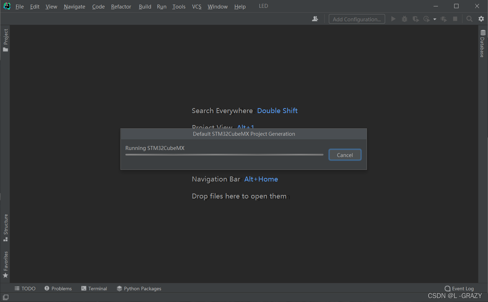Click the Search Everywhere hint text
Screen dimensions: 488x302
tap(222, 111)
